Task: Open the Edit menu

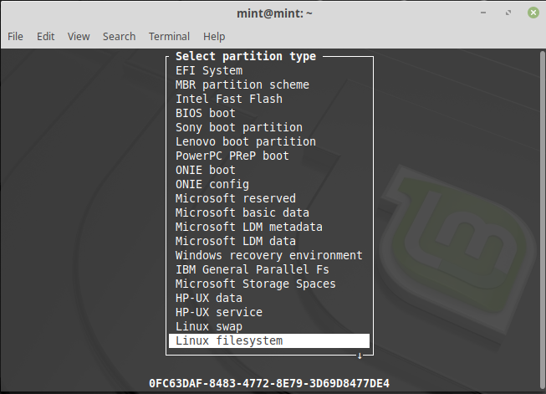Action: tap(46, 36)
